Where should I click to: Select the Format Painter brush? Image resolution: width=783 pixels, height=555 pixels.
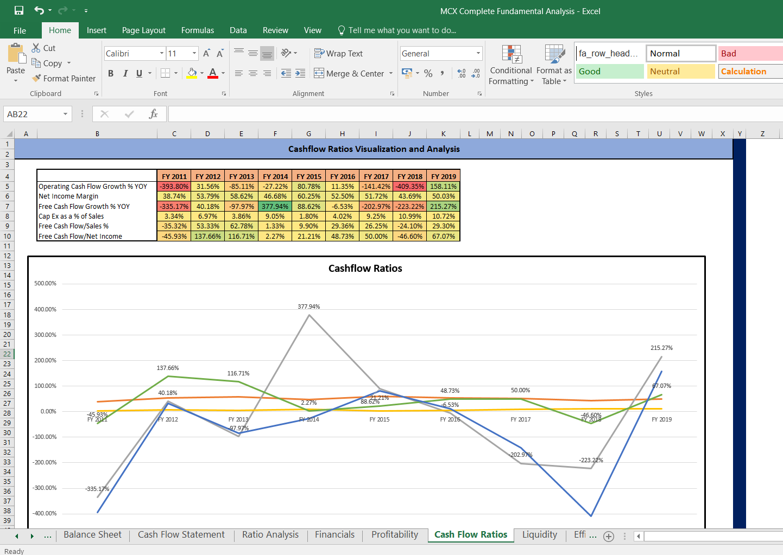36,78
